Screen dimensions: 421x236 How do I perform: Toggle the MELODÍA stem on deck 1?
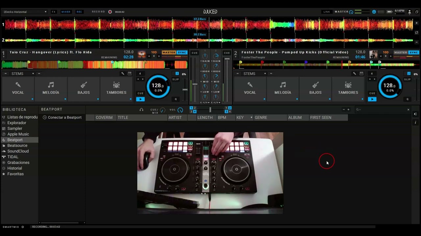pos(51,88)
